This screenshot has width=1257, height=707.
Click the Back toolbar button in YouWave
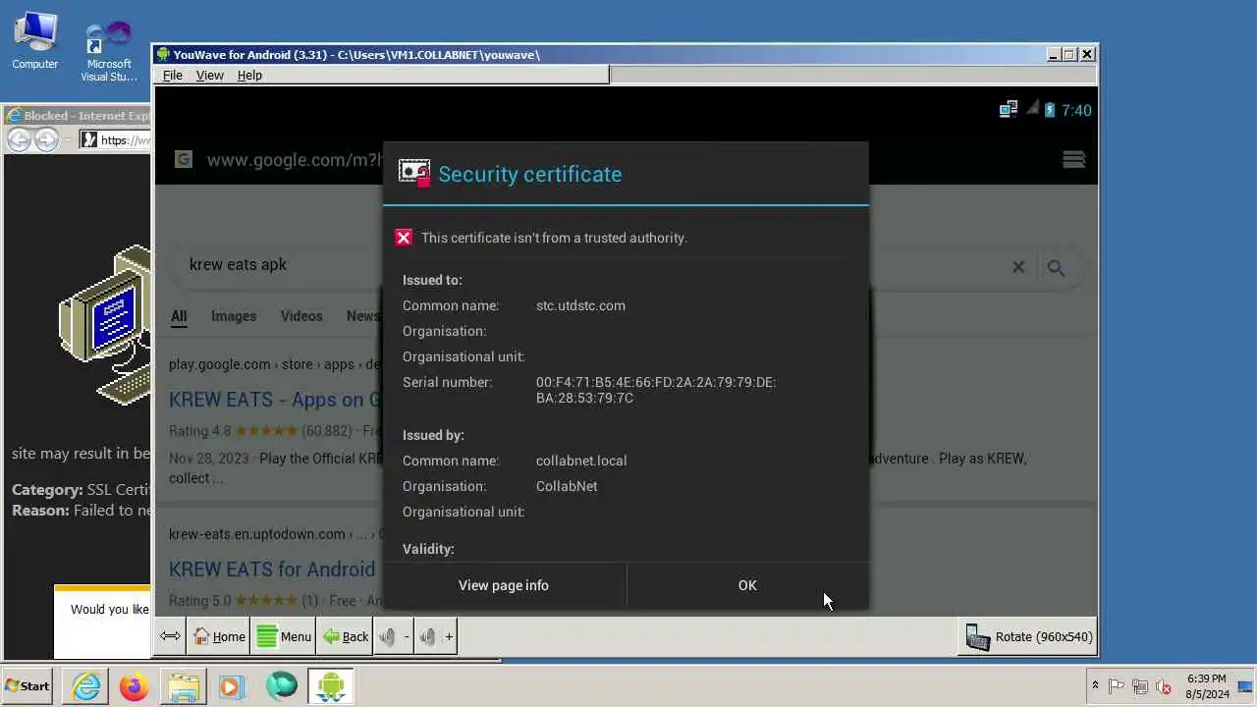pos(346,636)
